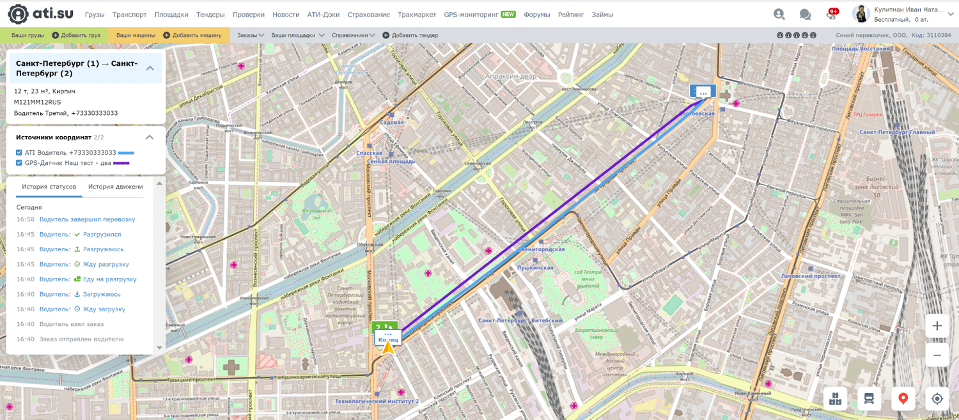Open the Транспорт menu

coord(130,14)
